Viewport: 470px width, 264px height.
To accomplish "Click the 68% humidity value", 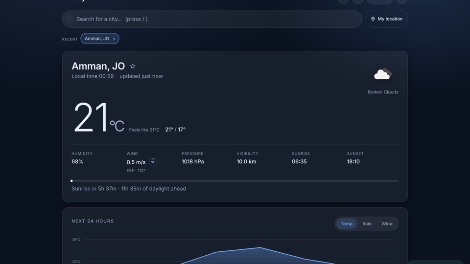I will 77,162.
